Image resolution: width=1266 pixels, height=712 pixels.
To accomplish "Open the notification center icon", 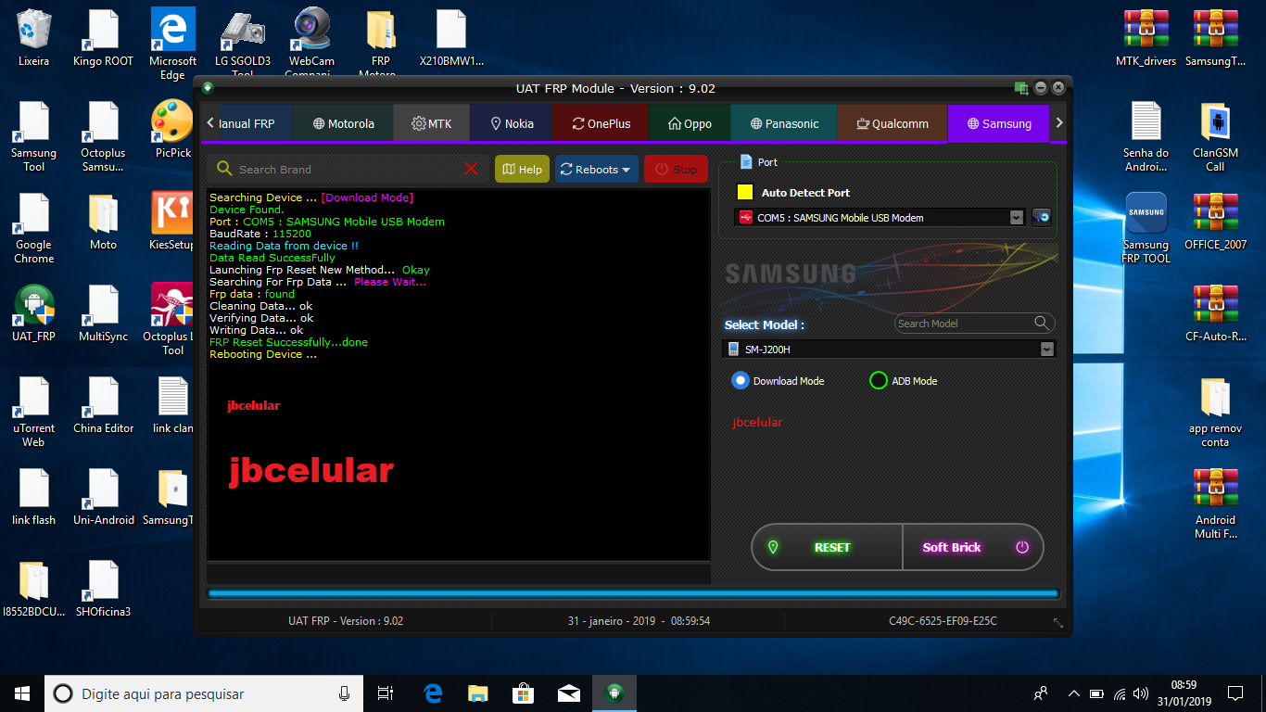I will pyautogui.click(x=1234, y=693).
